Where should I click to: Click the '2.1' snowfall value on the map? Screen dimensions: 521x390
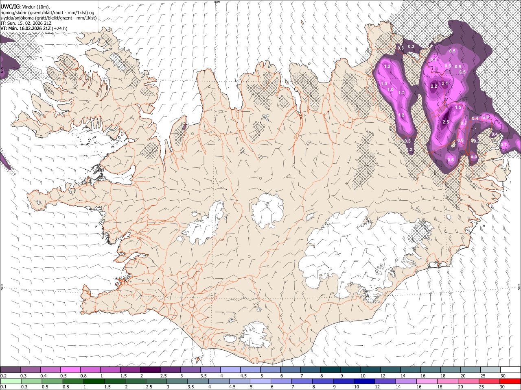tap(445, 84)
